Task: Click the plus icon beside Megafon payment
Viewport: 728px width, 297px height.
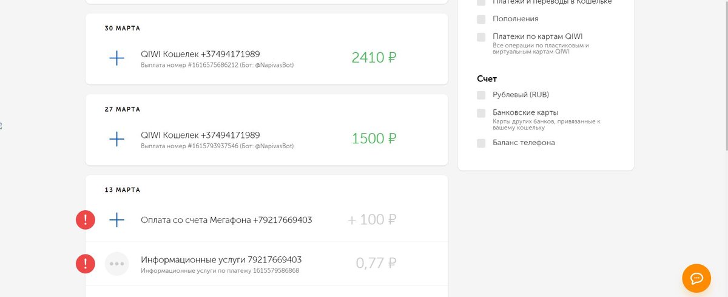Action: click(116, 220)
